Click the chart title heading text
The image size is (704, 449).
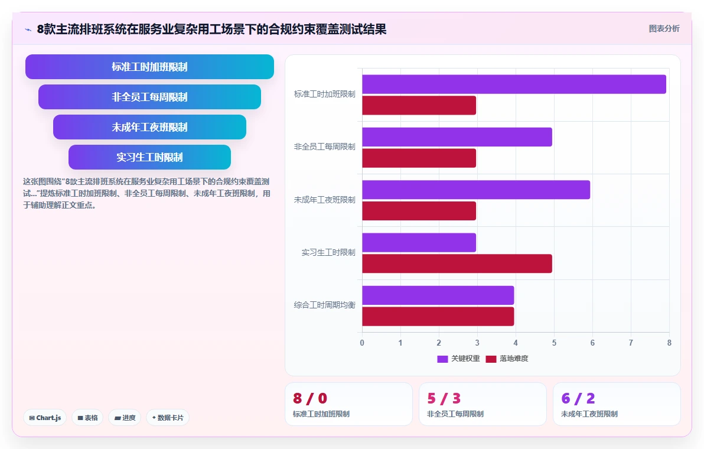click(x=211, y=30)
